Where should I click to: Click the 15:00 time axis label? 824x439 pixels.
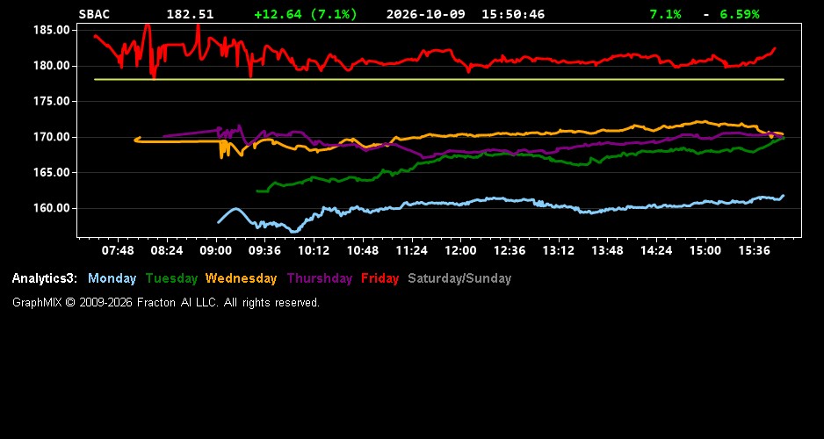pos(705,250)
